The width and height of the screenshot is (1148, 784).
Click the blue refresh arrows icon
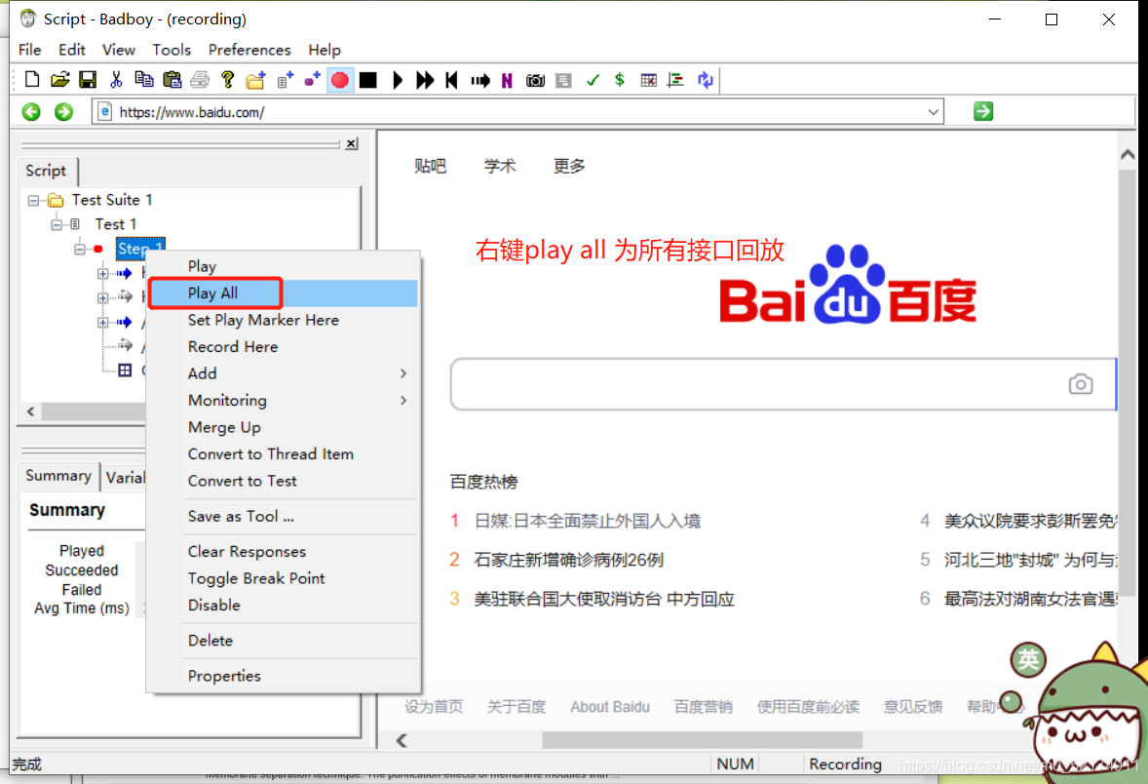(706, 80)
